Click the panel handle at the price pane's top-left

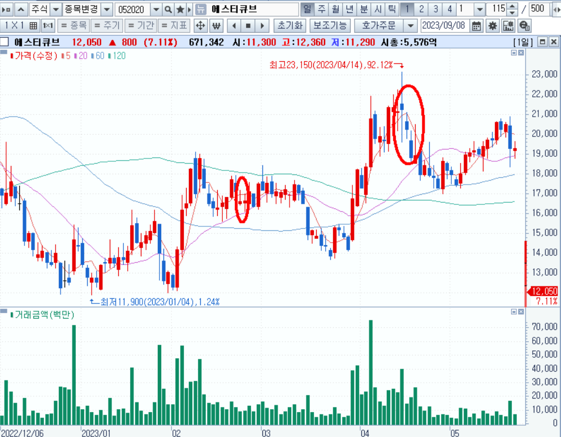point(3,52)
